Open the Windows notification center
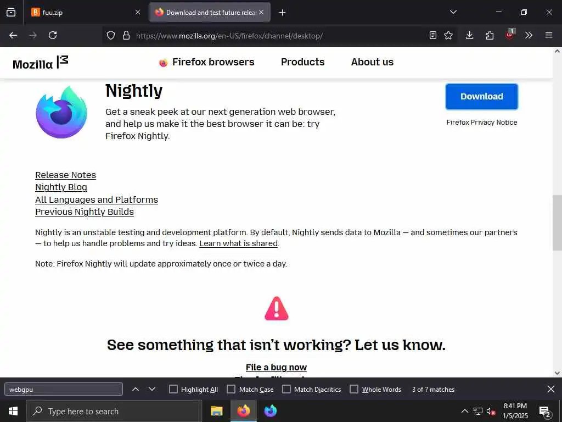 pyautogui.click(x=545, y=411)
